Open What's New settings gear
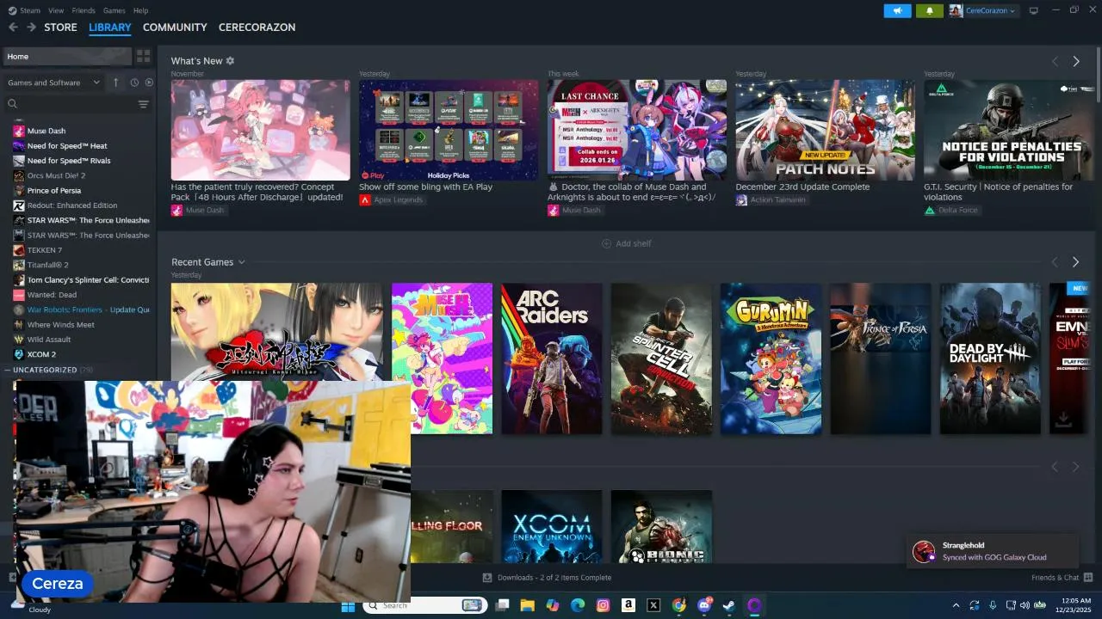Screen dimensions: 1102x619 point(230,61)
